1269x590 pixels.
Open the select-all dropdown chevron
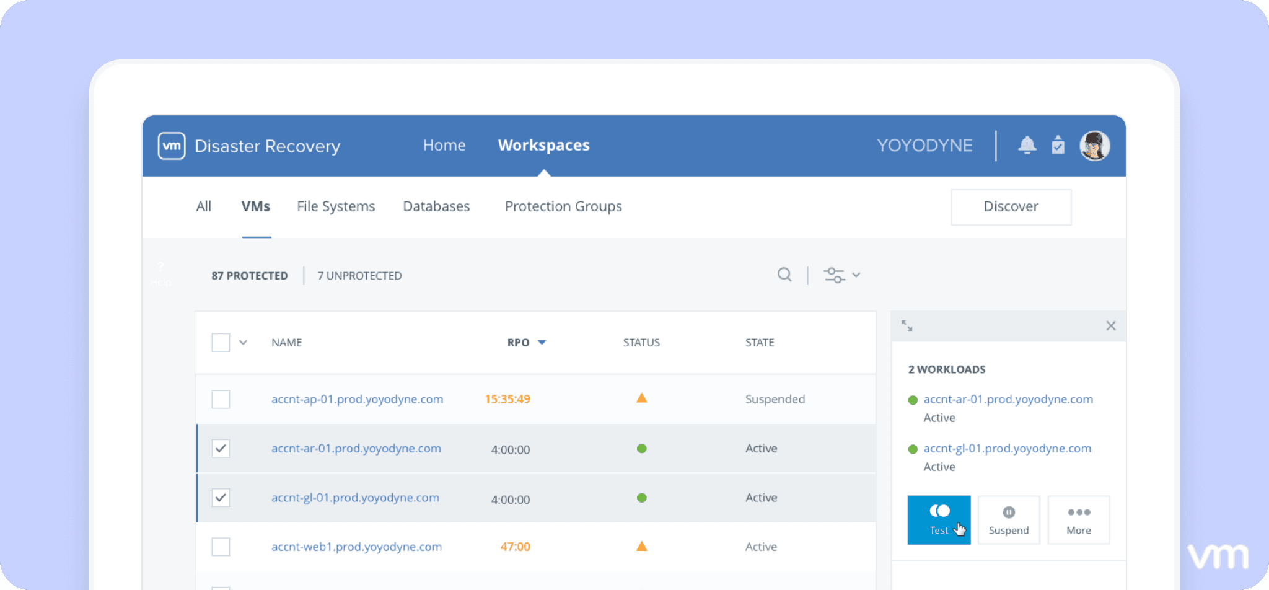(244, 342)
